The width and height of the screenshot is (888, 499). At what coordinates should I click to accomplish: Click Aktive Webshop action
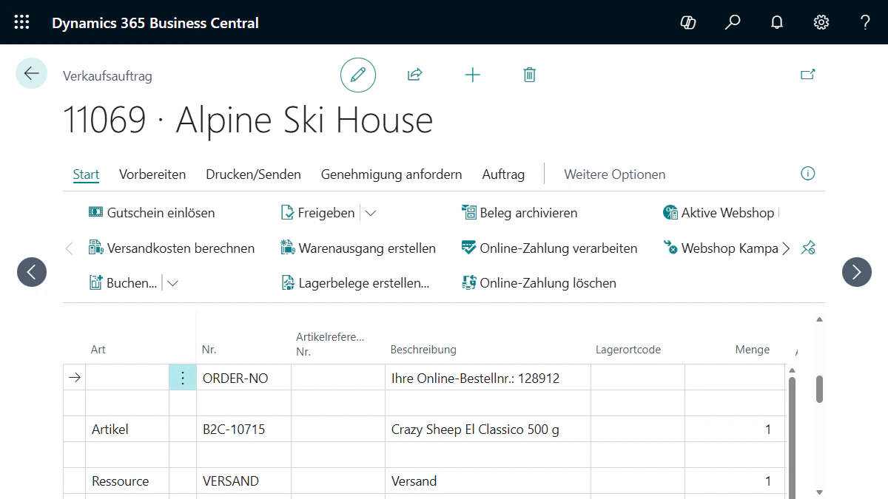click(x=721, y=213)
